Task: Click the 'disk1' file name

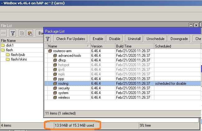Action: click(x=10, y=45)
